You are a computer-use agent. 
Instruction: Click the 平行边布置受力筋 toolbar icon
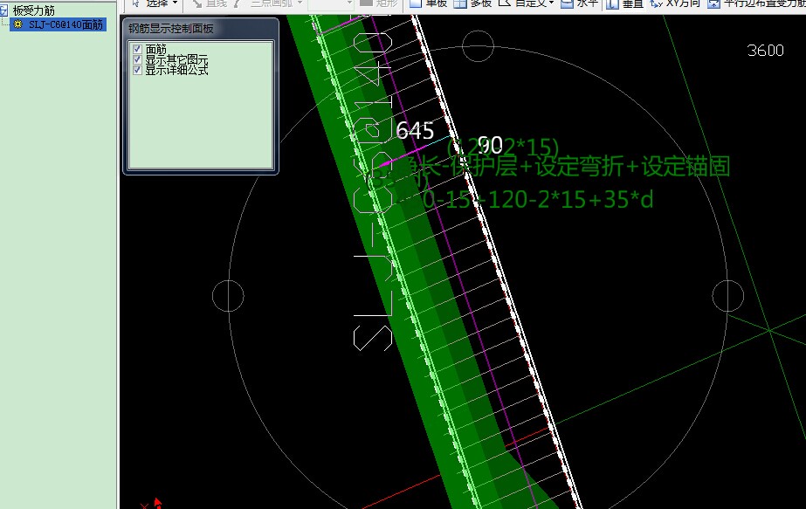tap(713, 3)
